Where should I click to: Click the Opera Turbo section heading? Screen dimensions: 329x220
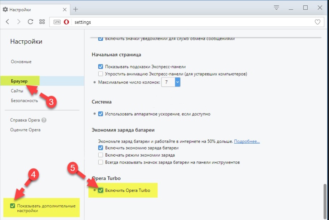(106, 178)
